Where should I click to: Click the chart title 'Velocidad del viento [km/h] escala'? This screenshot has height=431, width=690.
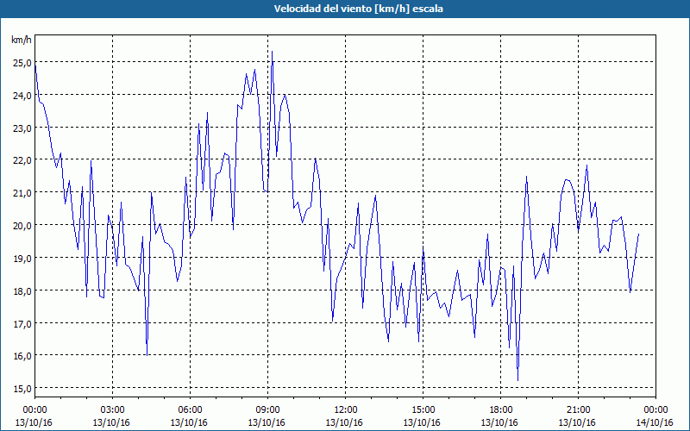[358, 9]
